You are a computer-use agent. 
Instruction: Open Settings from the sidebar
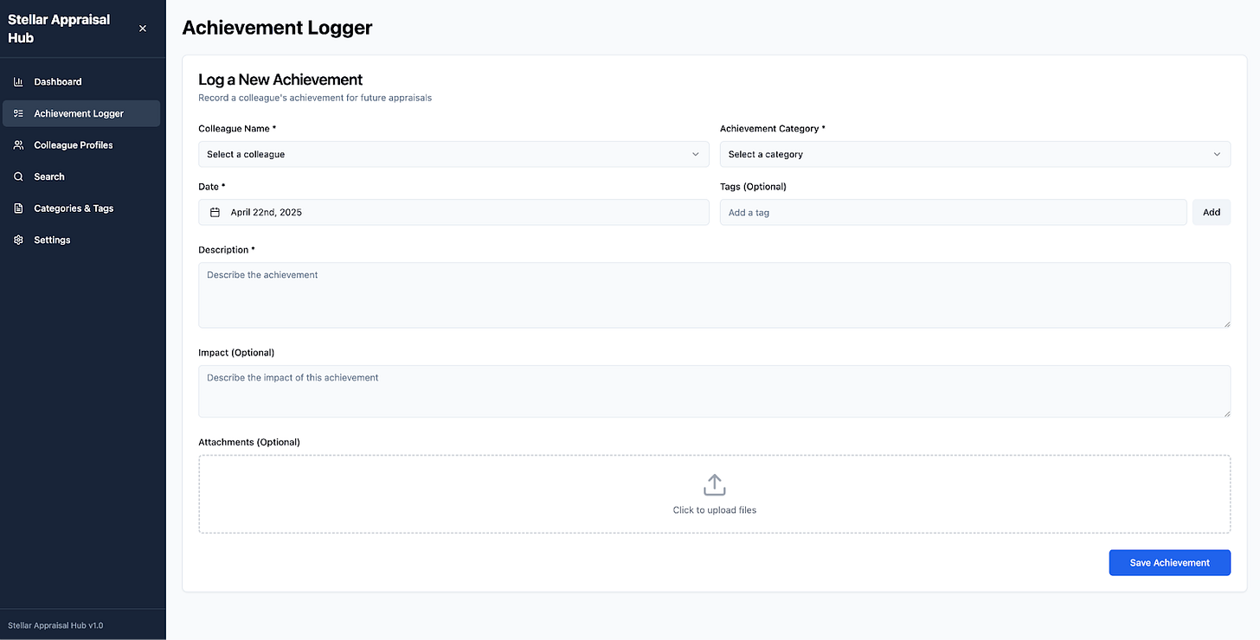click(81, 240)
